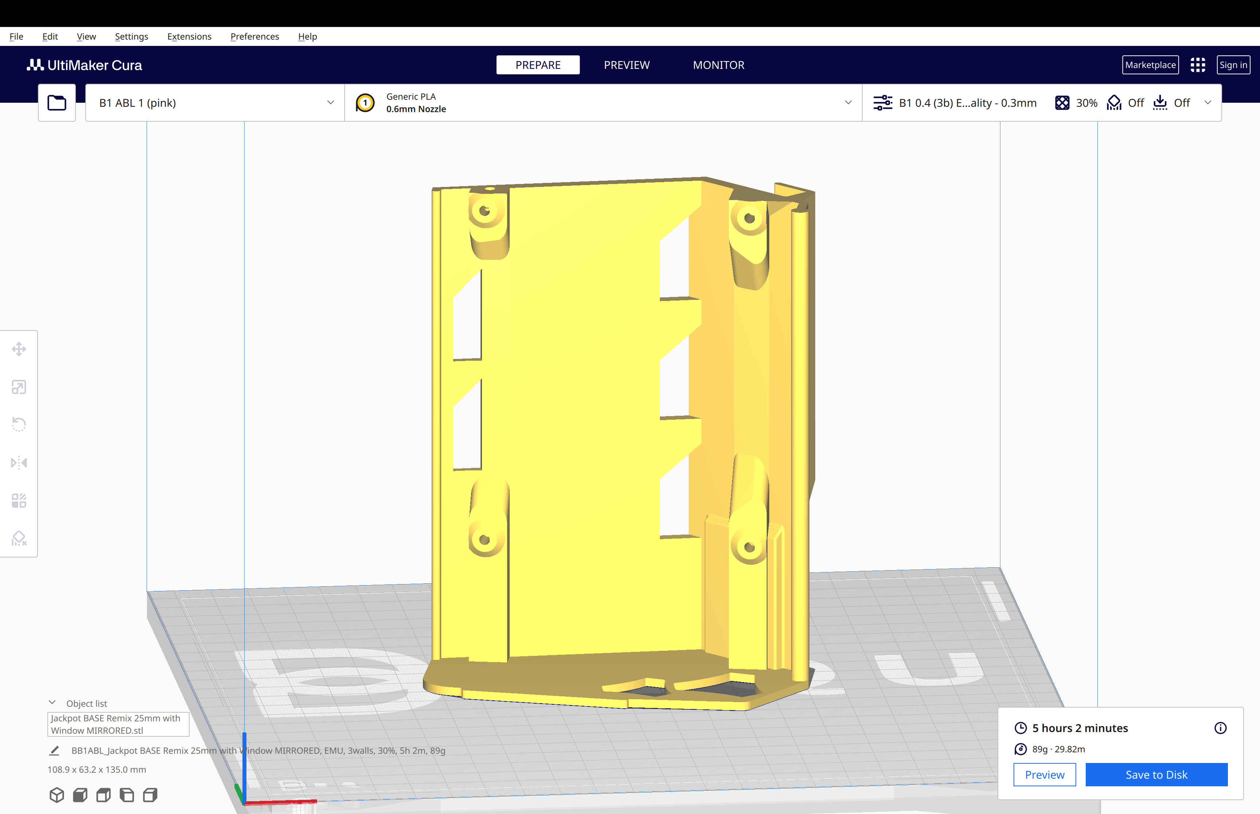Select the Support Blocker tool
The height and width of the screenshot is (814, 1260).
19,538
